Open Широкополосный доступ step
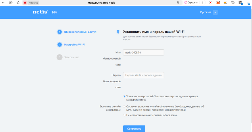Image resolution: width=252 pixels, height=132 pixels. pos(80,32)
